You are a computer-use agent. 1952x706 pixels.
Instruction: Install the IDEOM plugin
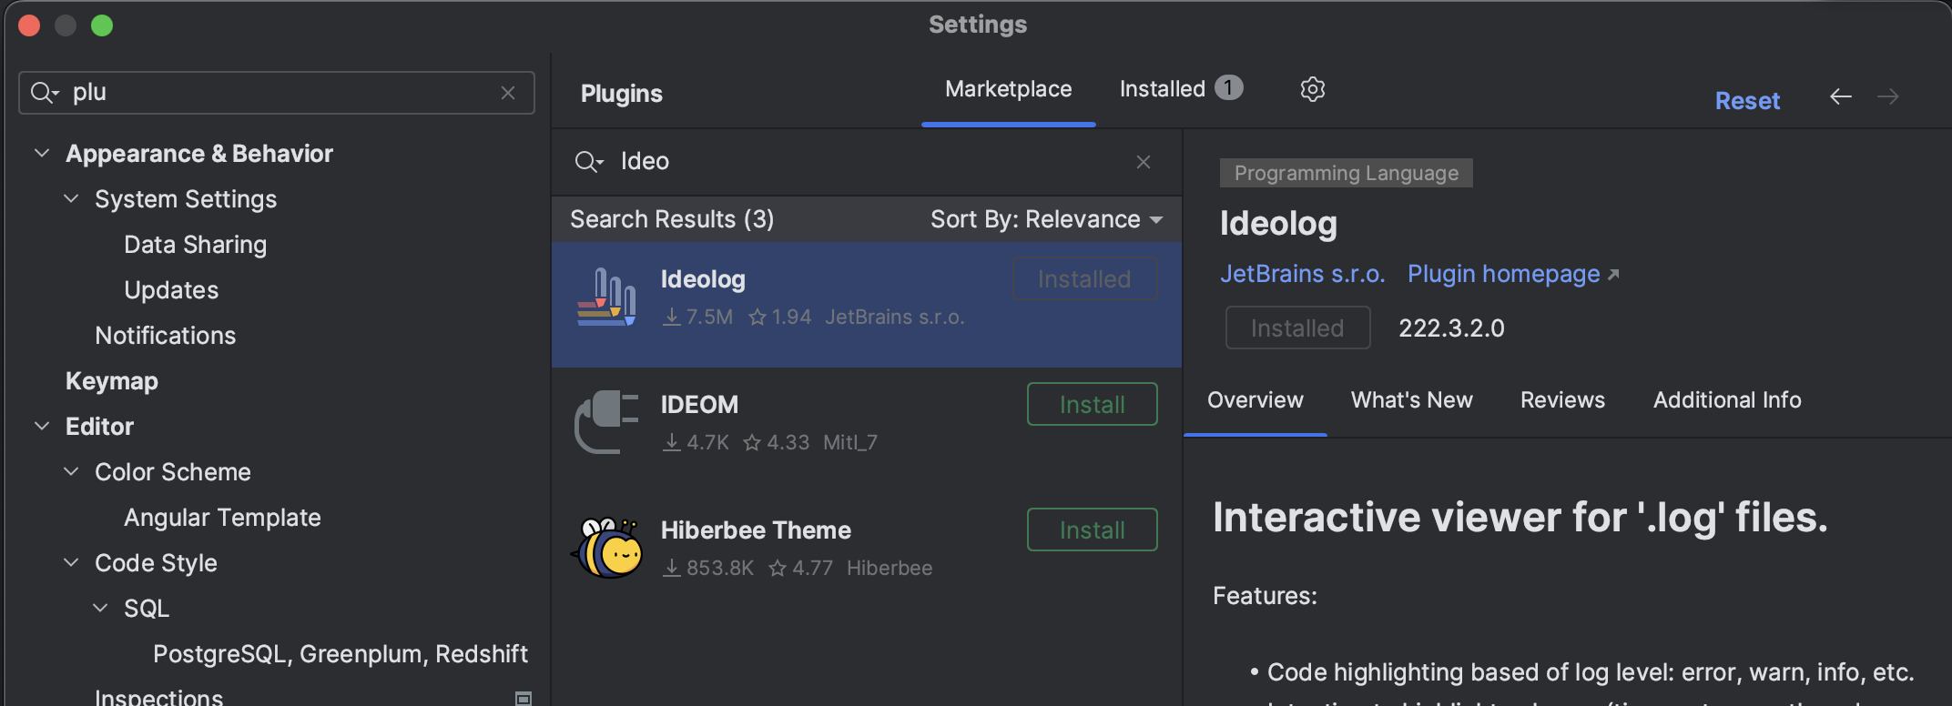(x=1093, y=404)
